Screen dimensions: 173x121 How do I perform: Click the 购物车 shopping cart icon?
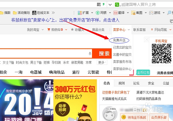(x=49, y=29)
